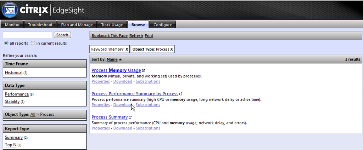The image size is (363, 150).
Task: Click the Citrix EdgeSight logo icon
Action: tap(10, 10)
